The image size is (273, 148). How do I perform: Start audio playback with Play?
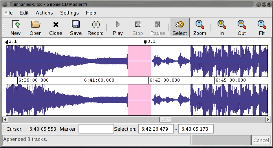pyautogui.click(x=118, y=27)
